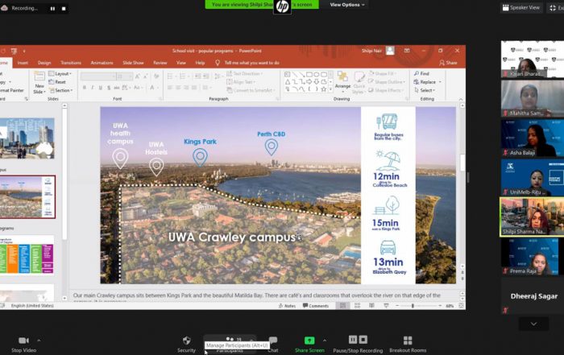
Task: Collapse the PowerPoint ribbon
Action: click(x=461, y=99)
